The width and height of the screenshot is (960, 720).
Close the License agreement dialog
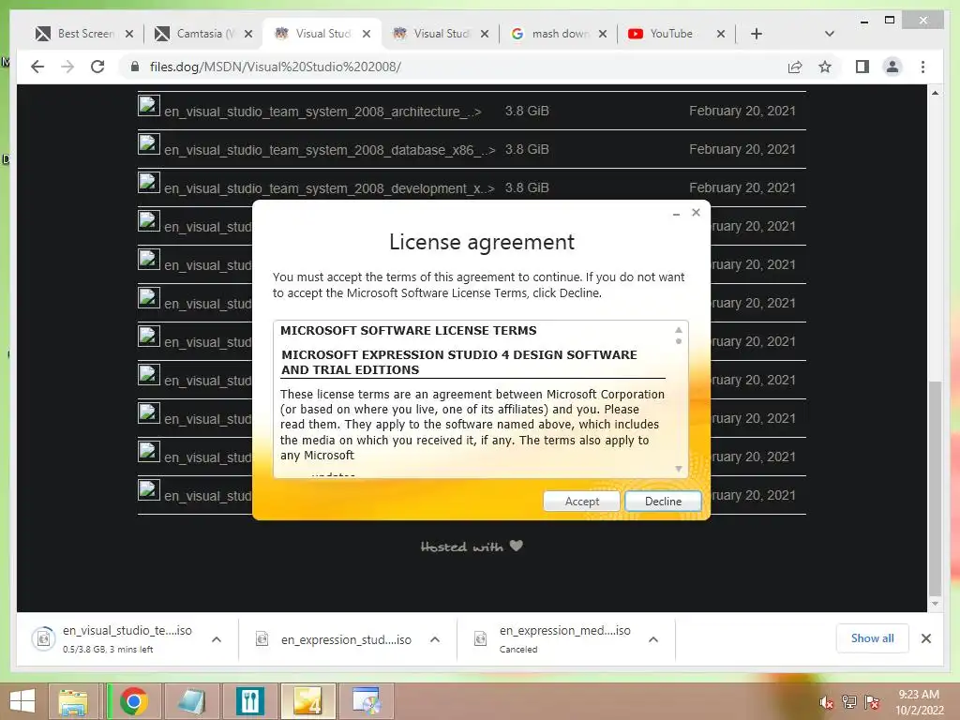697,213
